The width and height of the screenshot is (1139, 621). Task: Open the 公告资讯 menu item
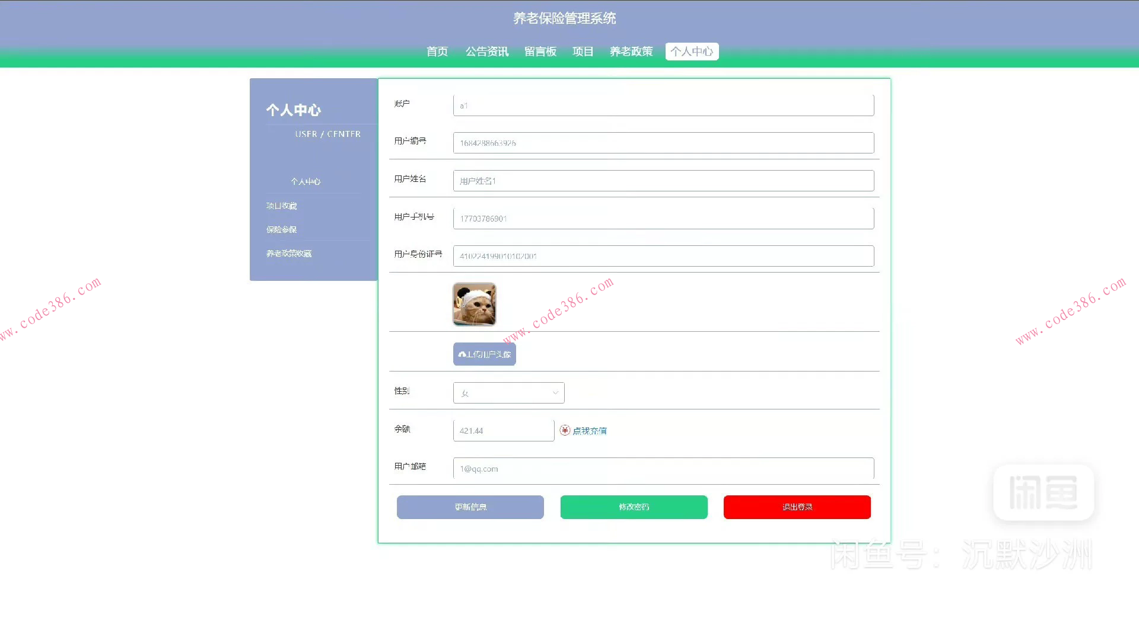[486, 52]
